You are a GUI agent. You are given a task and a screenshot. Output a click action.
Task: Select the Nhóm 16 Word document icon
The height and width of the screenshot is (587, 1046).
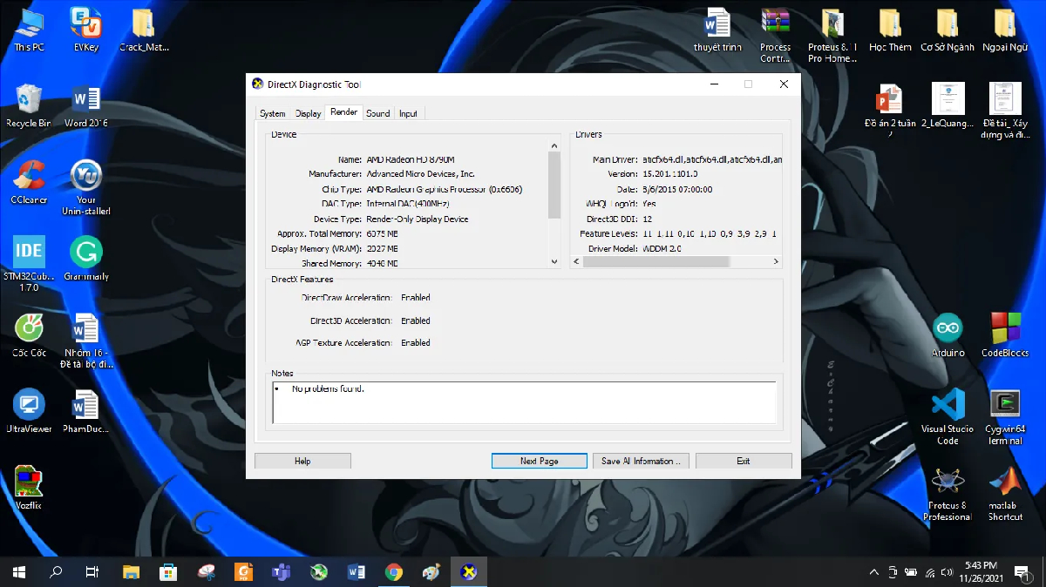click(85, 341)
